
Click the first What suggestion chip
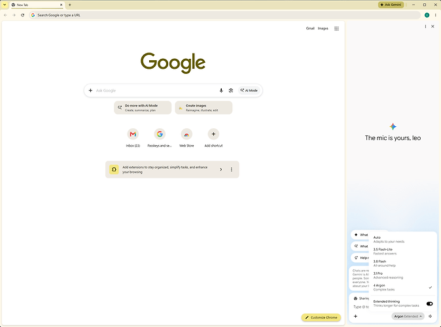pyautogui.click(x=361, y=235)
